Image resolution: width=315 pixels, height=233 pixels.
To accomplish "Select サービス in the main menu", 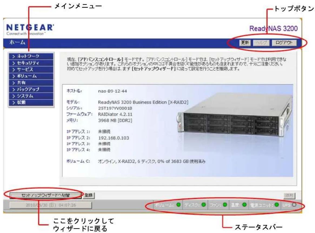I will pos(31,69).
